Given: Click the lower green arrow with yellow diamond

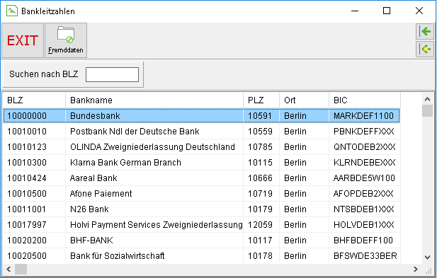Looking at the screenshot, I should (x=425, y=49).
